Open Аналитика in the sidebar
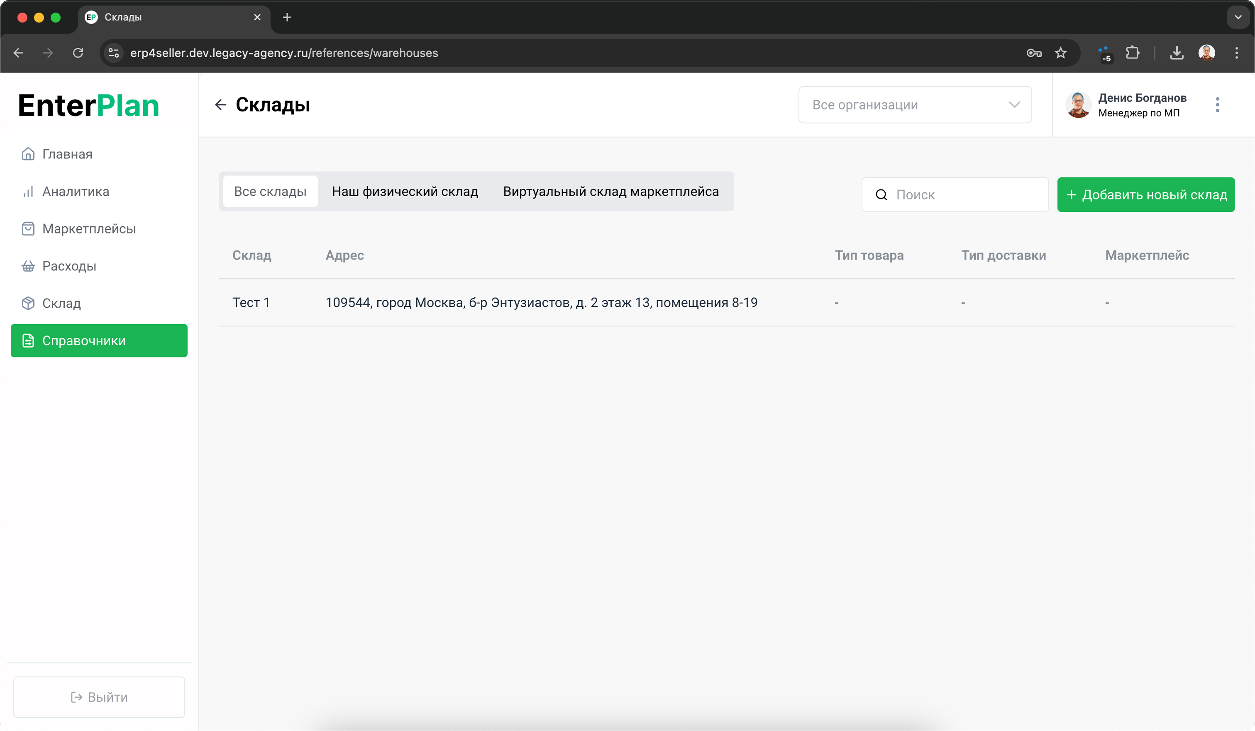Screen dimensions: 1255x731 click(75, 192)
